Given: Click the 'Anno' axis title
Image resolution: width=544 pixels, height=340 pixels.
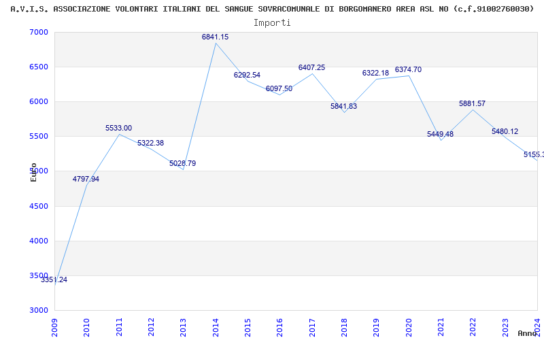Looking at the screenshot, I should [527, 333].
